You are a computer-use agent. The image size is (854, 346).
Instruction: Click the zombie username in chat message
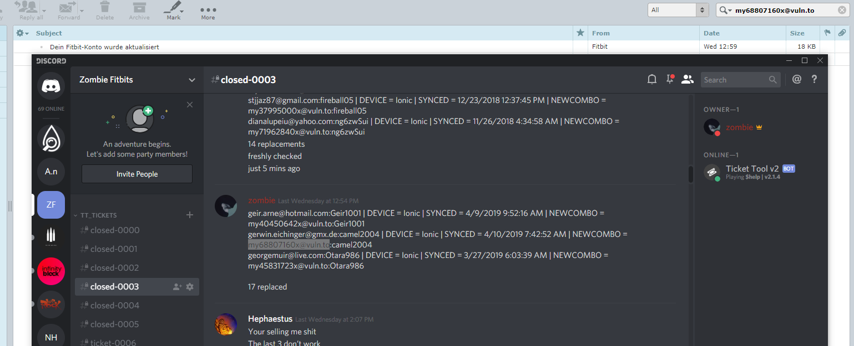[261, 200]
